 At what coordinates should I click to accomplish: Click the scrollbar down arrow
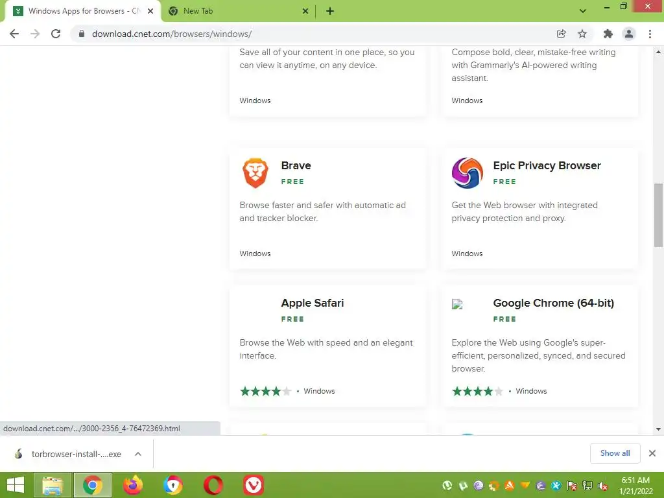click(x=658, y=429)
